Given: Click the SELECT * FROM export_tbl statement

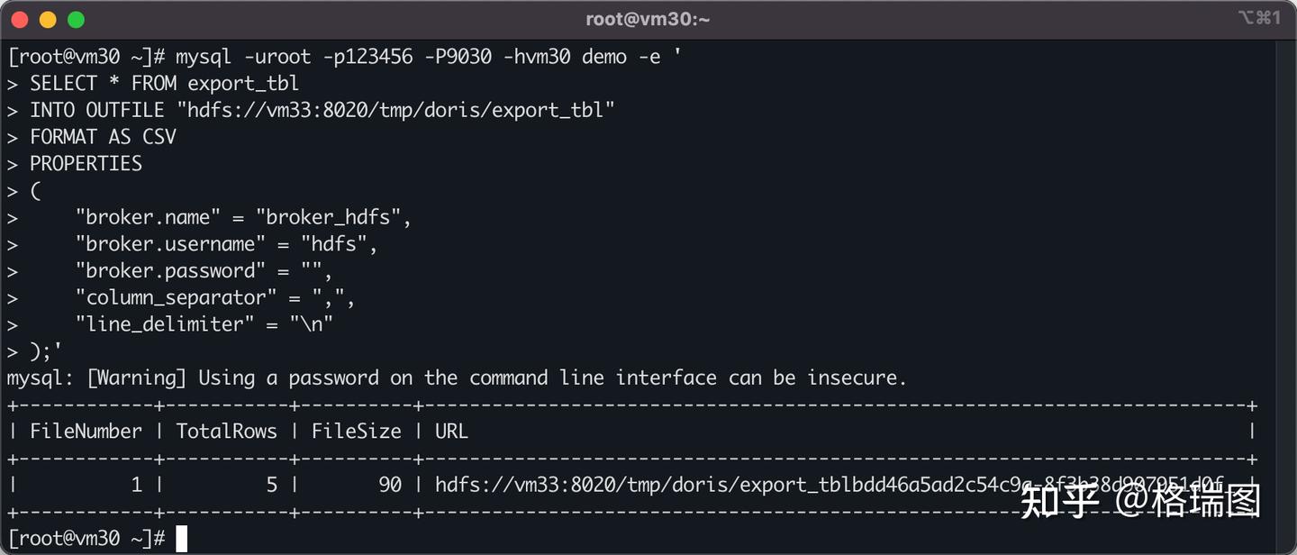Looking at the screenshot, I should (x=164, y=84).
